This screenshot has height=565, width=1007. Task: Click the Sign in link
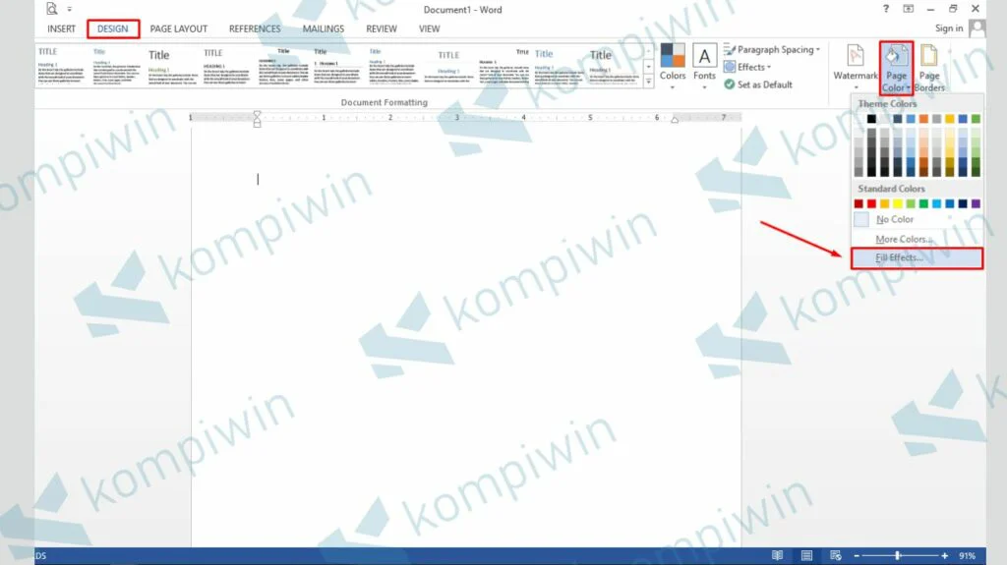pos(949,28)
